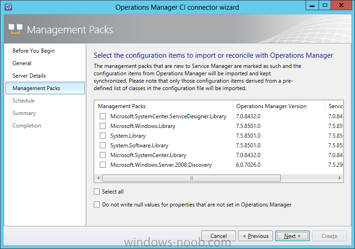Click the horizontal scrollbar left arrow

click(98, 178)
